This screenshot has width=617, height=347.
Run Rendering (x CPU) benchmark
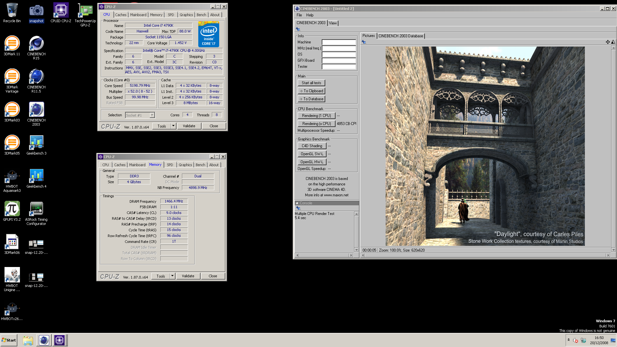pyautogui.click(x=317, y=124)
